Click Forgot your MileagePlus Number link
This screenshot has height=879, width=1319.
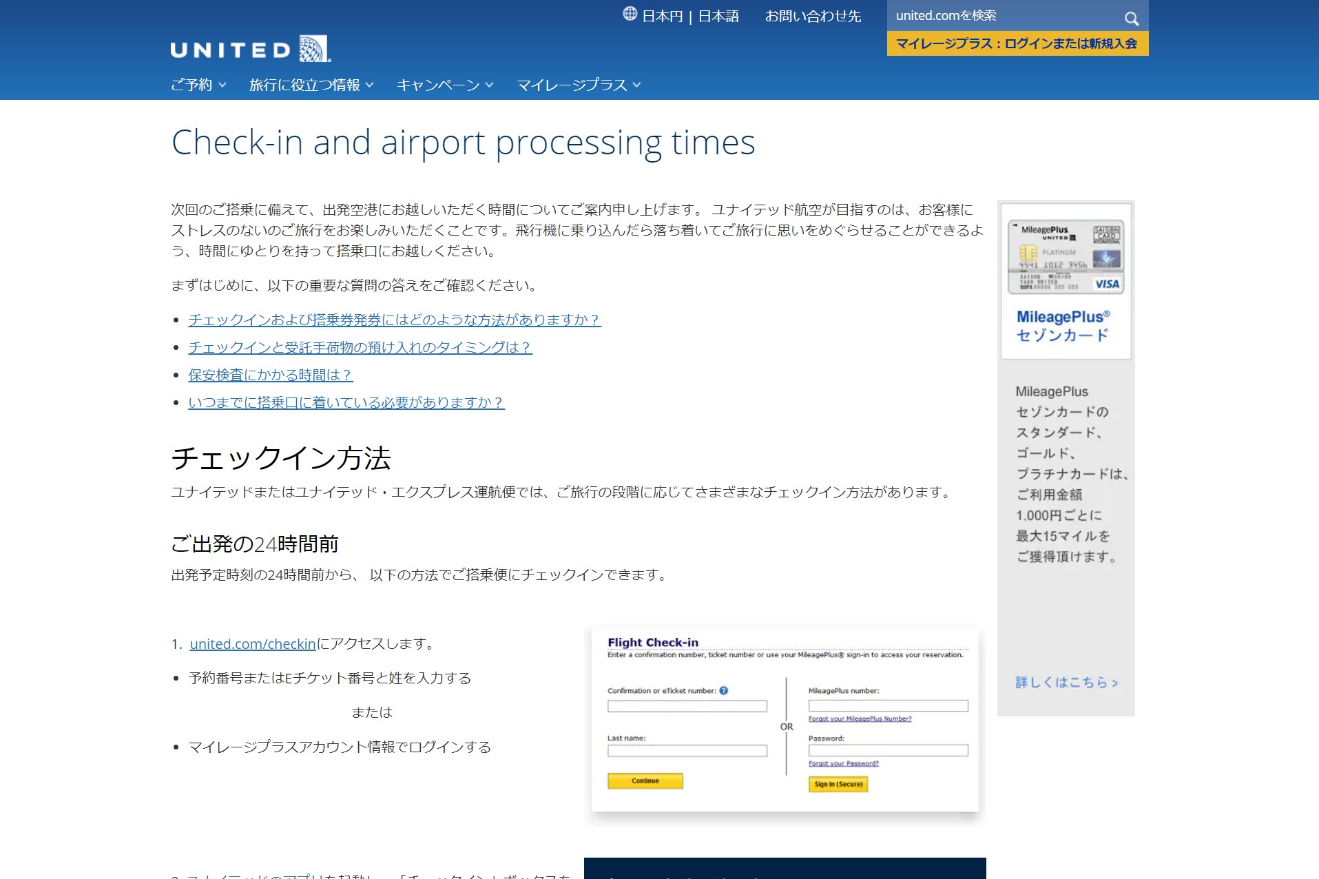pyautogui.click(x=860, y=718)
